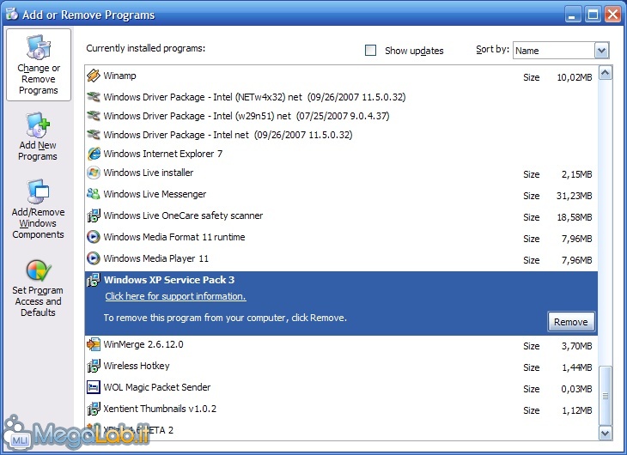Open Change or Remove Programs panel
The width and height of the screenshot is (627, 455).
[x=39, y=64]
